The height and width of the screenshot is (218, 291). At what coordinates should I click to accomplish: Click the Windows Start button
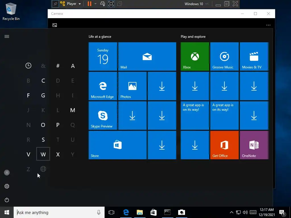(x=7, y=212)
